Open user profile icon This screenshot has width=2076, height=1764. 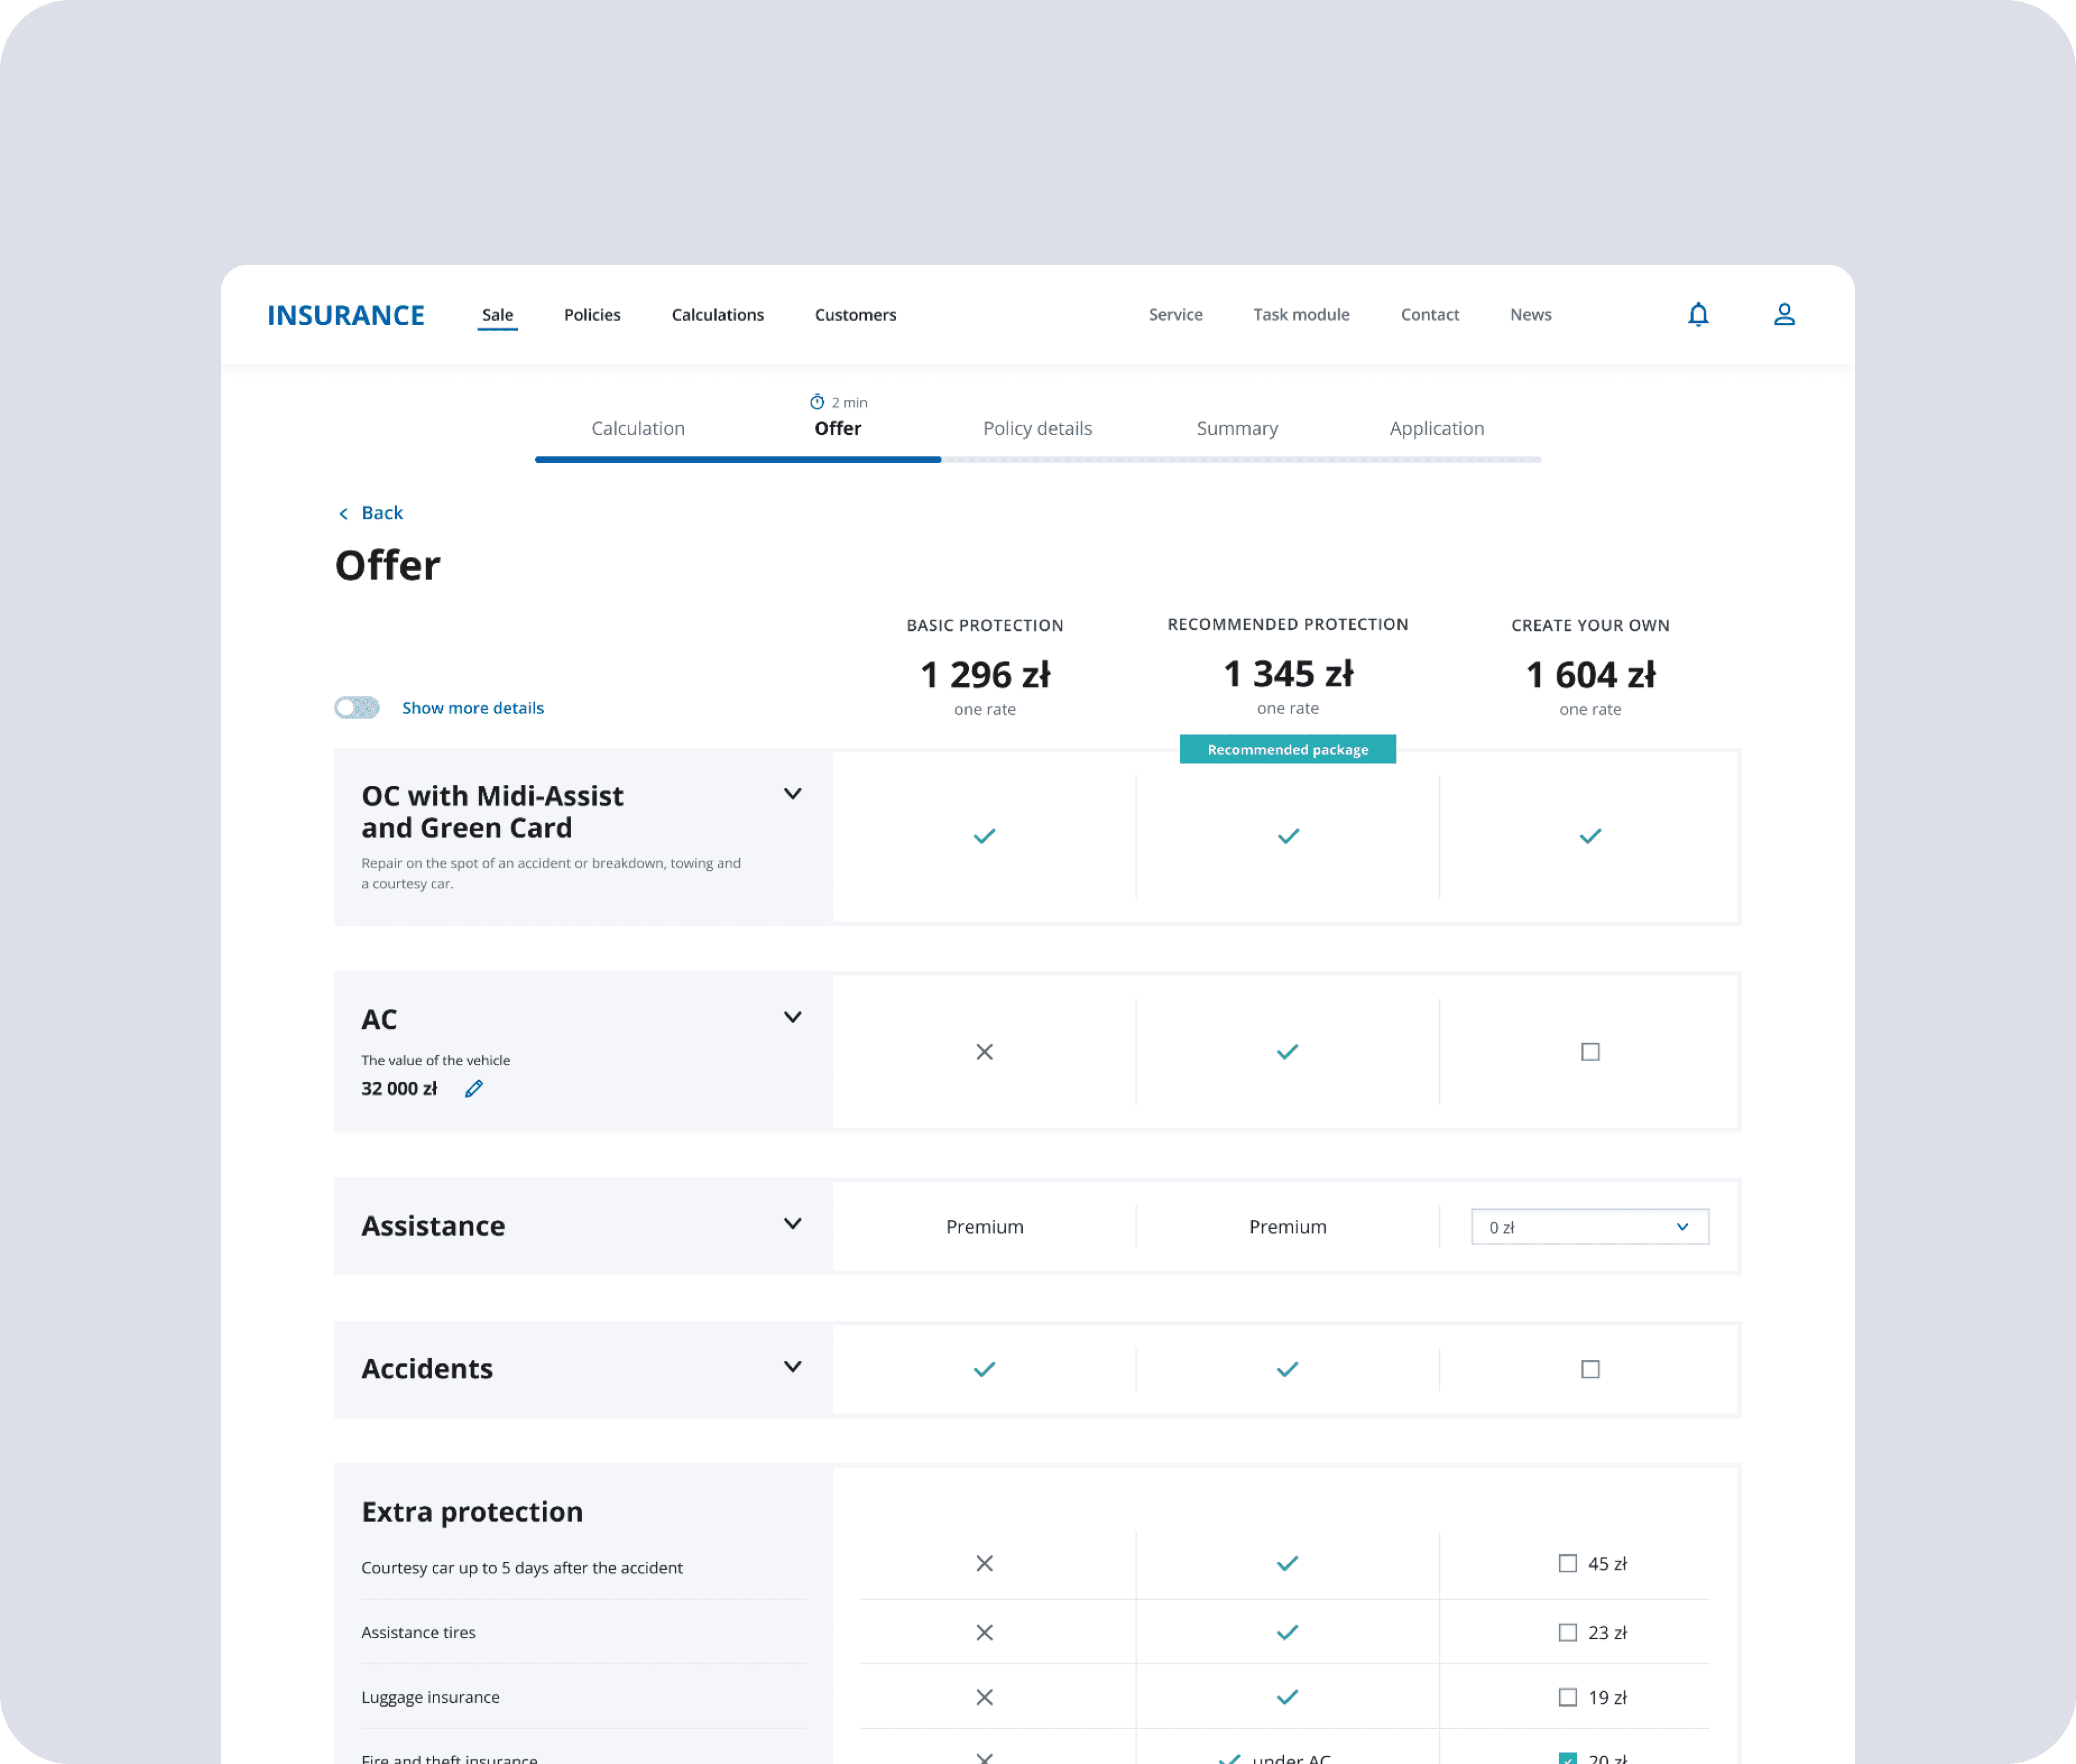coord(1784,315)
